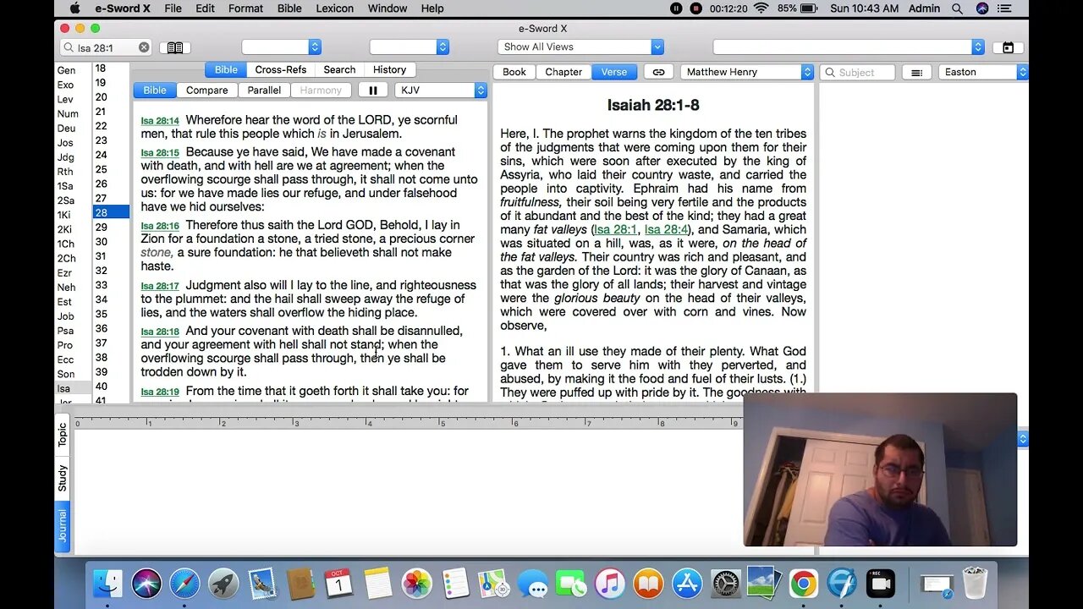Open the Calendar app in the dock
The image size is (1083, 609).
(x=339, y=584)
